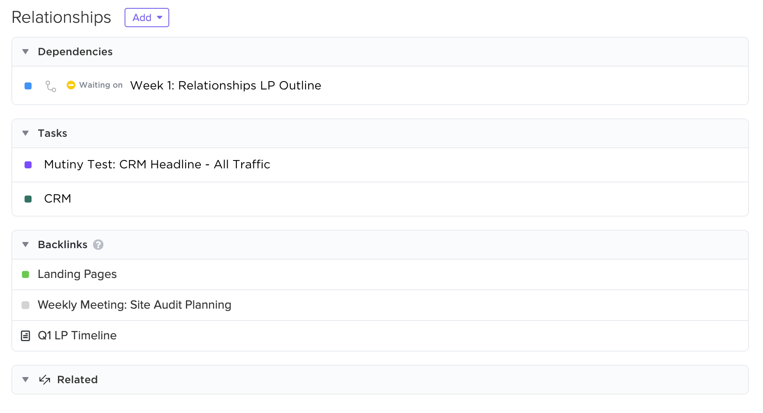
Task: Collapse the Tasks section
Action: tap(25, 133)
